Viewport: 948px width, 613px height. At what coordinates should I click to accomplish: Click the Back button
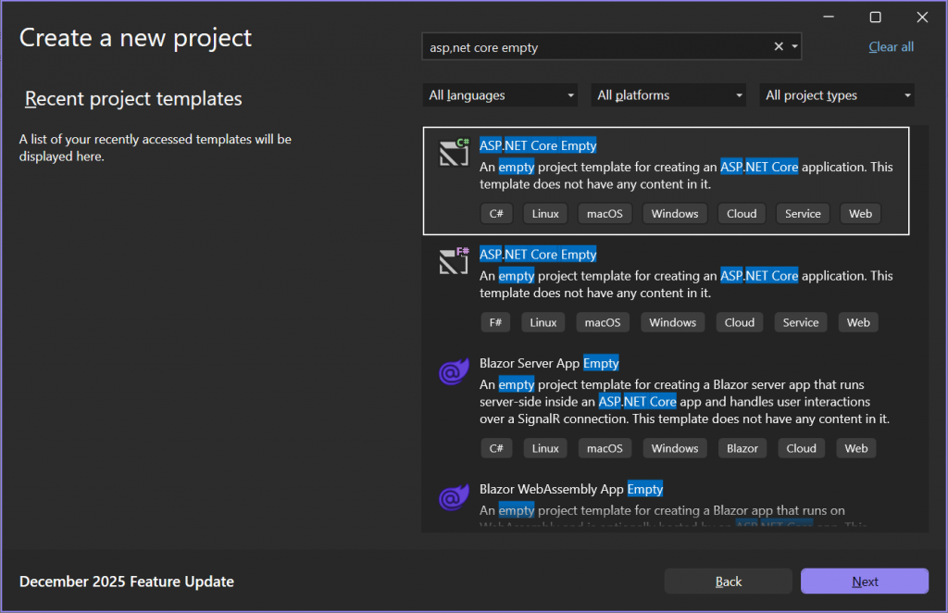click(729, 581)
